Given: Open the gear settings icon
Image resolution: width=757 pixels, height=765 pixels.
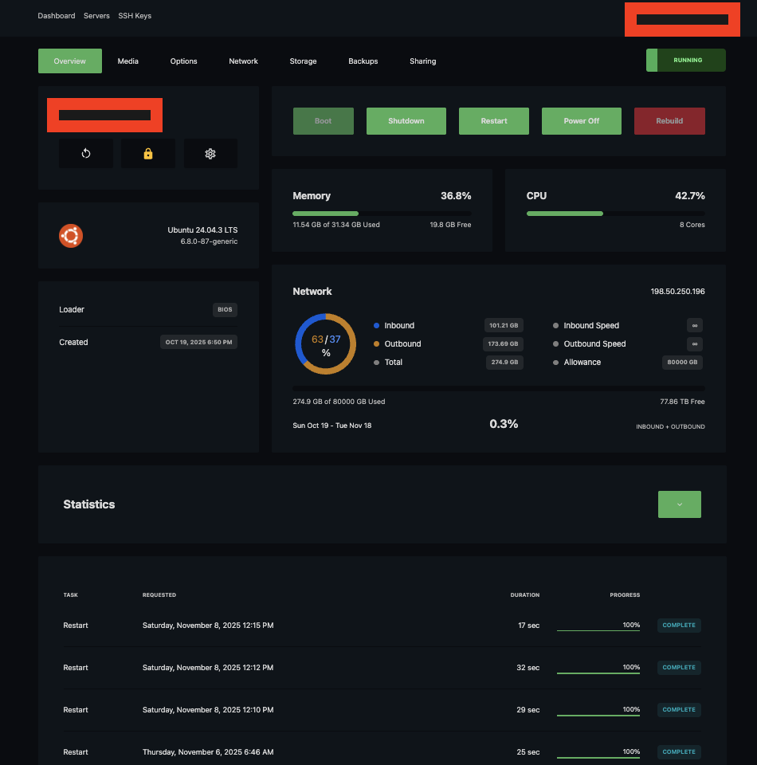Looking at the screenshot, I should (210, 154).
